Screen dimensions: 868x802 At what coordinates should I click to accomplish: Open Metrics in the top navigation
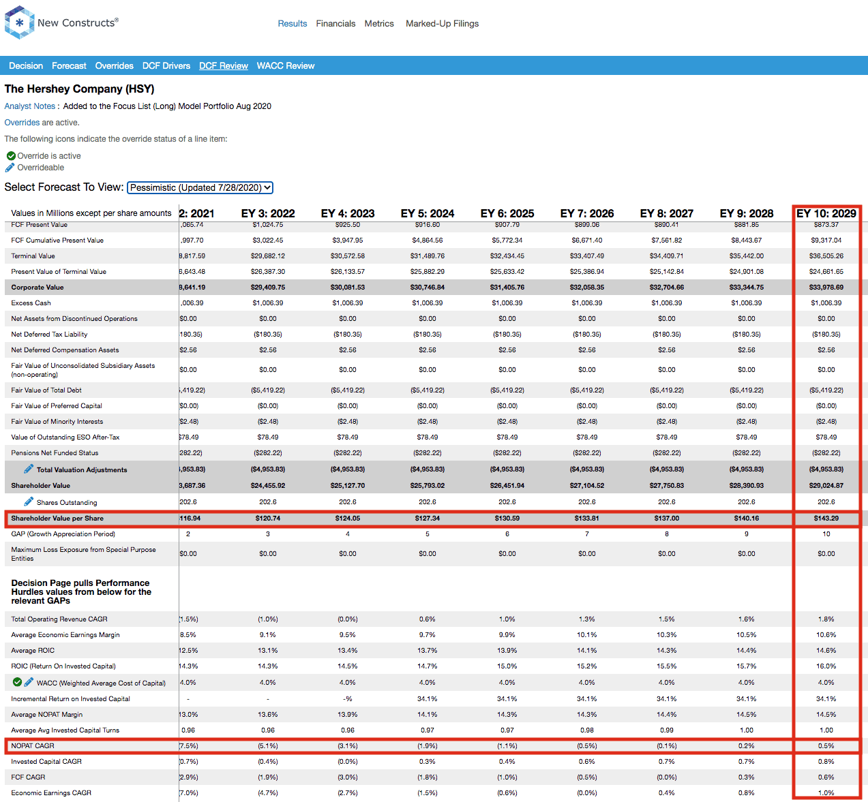(x=379, y=24)
